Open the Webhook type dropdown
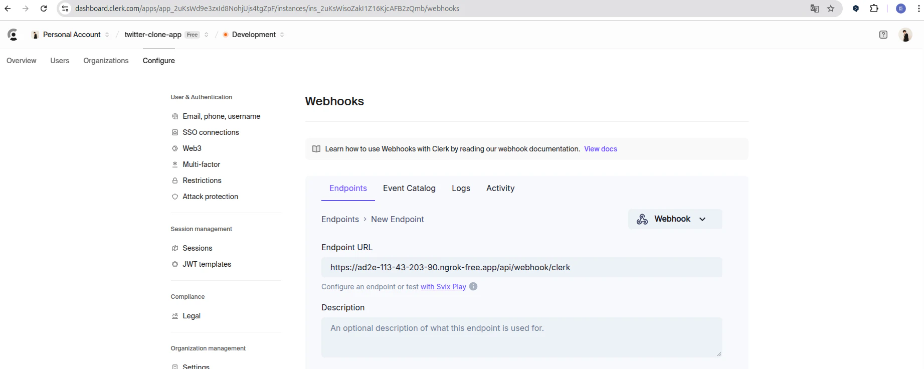The width and height of the screenshot is (924, 369). [x=675, y=219]
